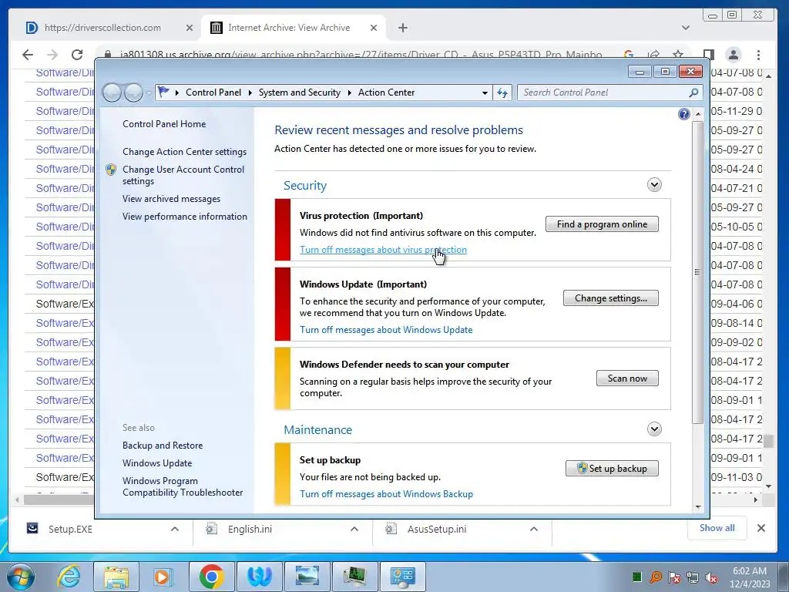Bookmark this page with the star icon
The height and width of the screenshot is (592, 789).
click(x=678, y=55)
